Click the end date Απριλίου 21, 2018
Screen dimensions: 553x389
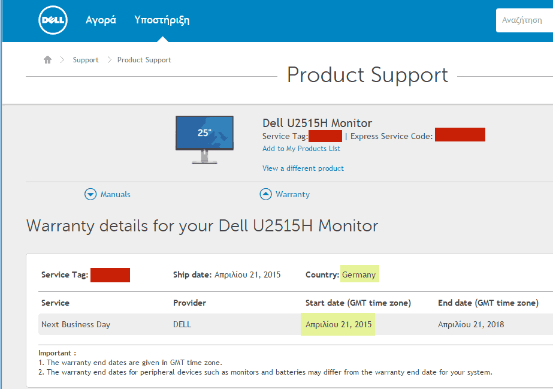[x=471, y=324]
